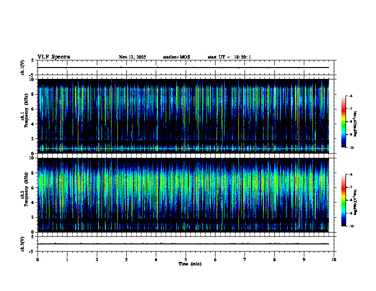Click the ch.3 voltage waveform trace
376x291 pixels.
point(183,244)
